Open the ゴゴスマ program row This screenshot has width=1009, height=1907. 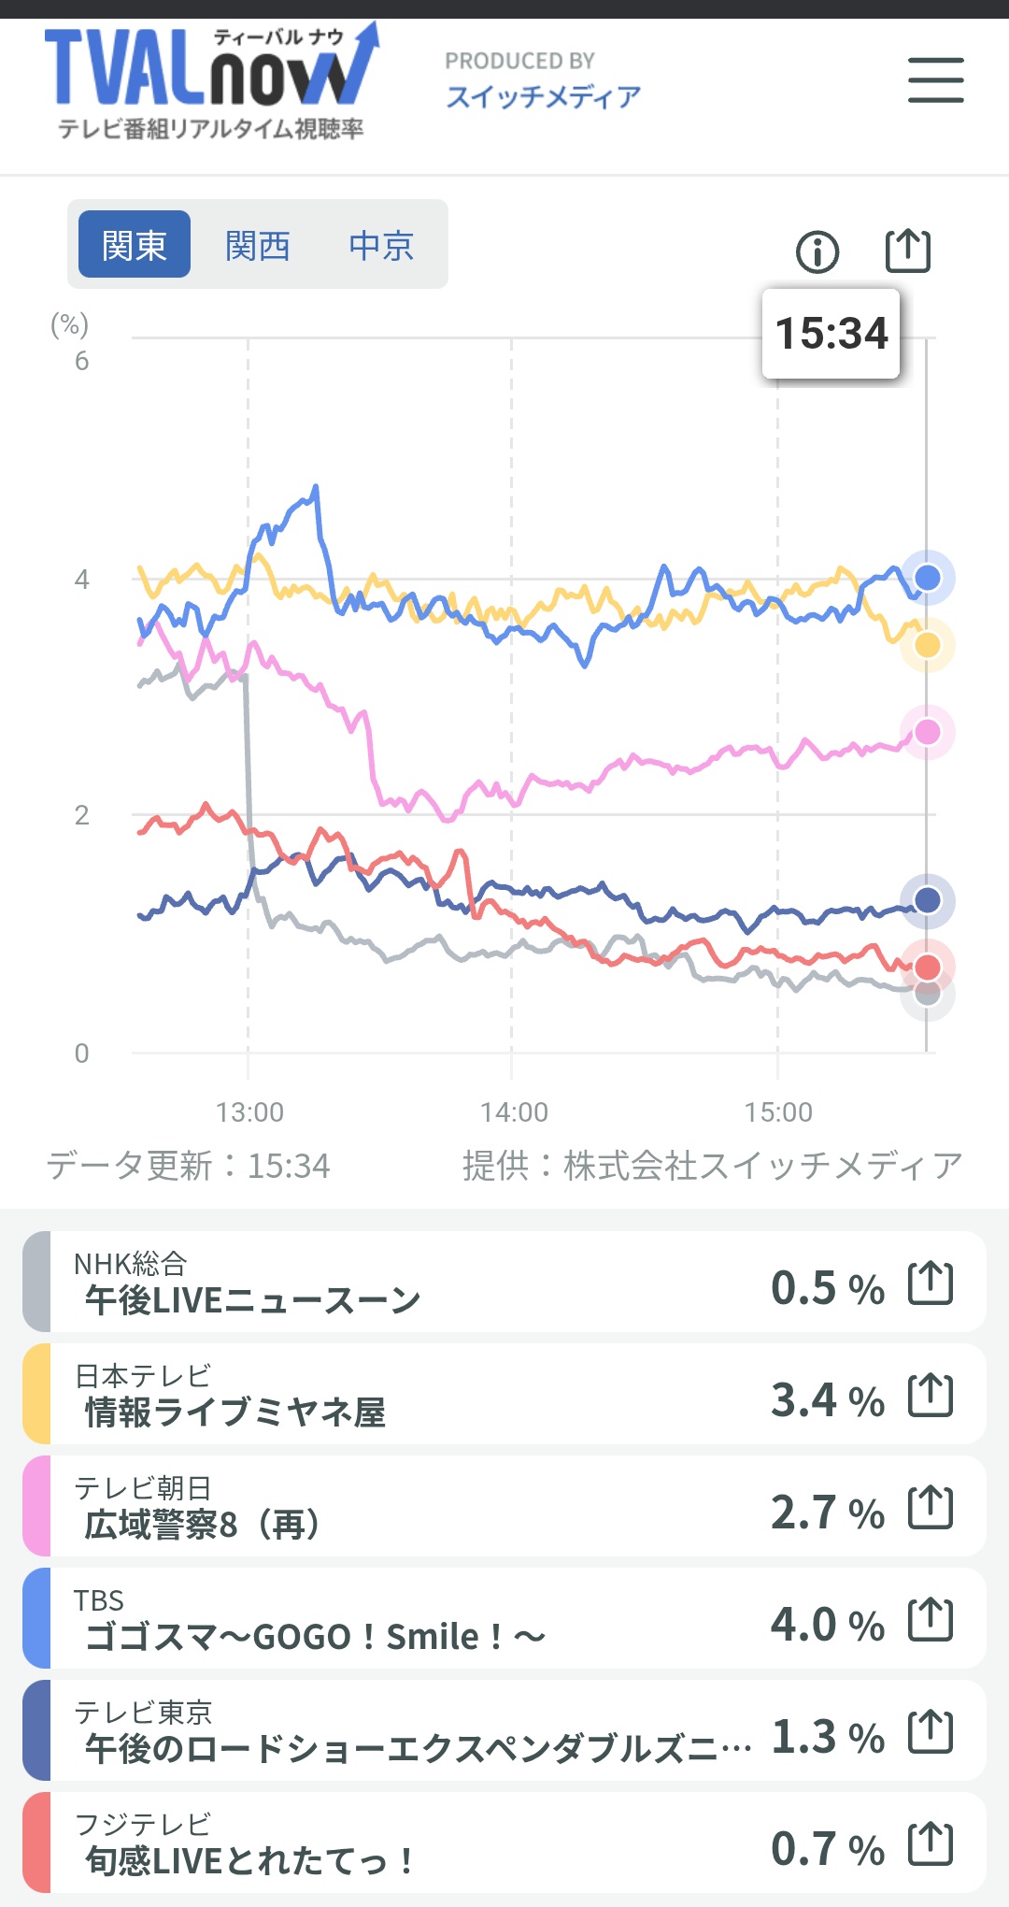(x=374, y=1619)
